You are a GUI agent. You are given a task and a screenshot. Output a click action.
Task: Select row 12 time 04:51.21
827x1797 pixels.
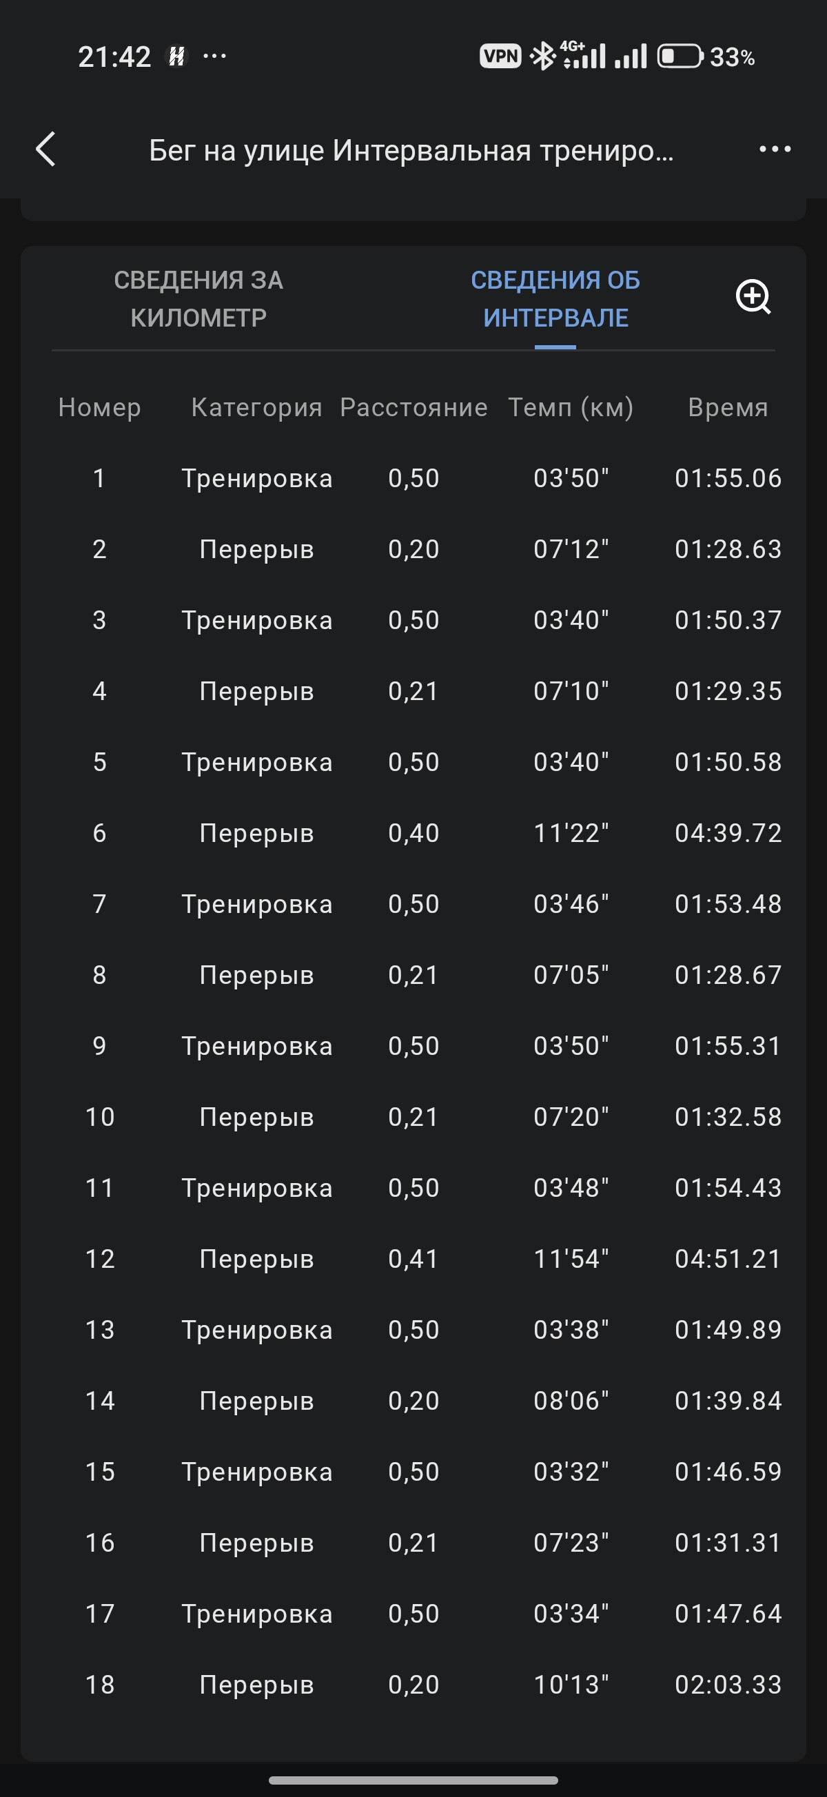tap(728, 1259)
